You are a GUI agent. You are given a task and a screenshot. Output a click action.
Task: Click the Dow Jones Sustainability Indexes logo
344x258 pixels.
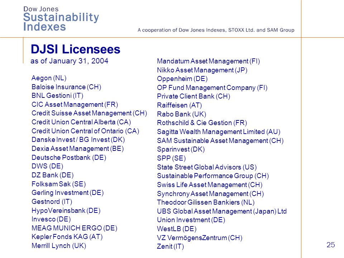pyautogui.click(x=61, y=18)
